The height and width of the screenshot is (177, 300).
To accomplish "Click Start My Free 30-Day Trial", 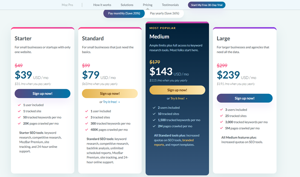I will coord(207,5).
